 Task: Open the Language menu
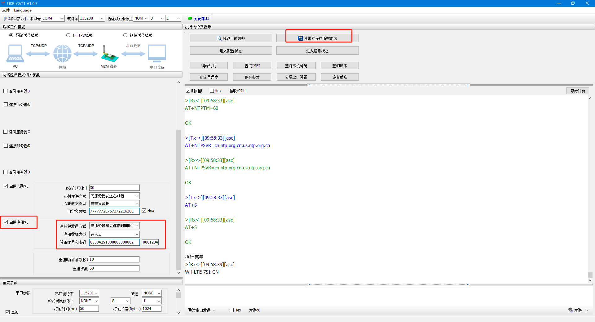tap(23, 10)
